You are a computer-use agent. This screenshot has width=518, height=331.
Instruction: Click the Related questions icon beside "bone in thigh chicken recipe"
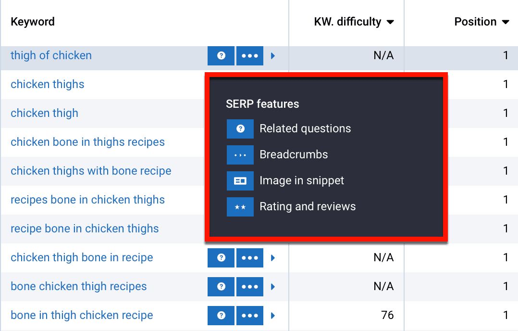221,315
